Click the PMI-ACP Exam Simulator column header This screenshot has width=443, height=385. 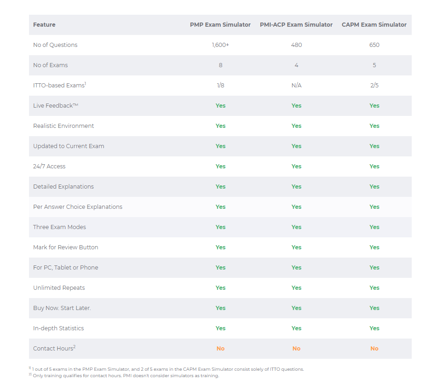(296, 24)
